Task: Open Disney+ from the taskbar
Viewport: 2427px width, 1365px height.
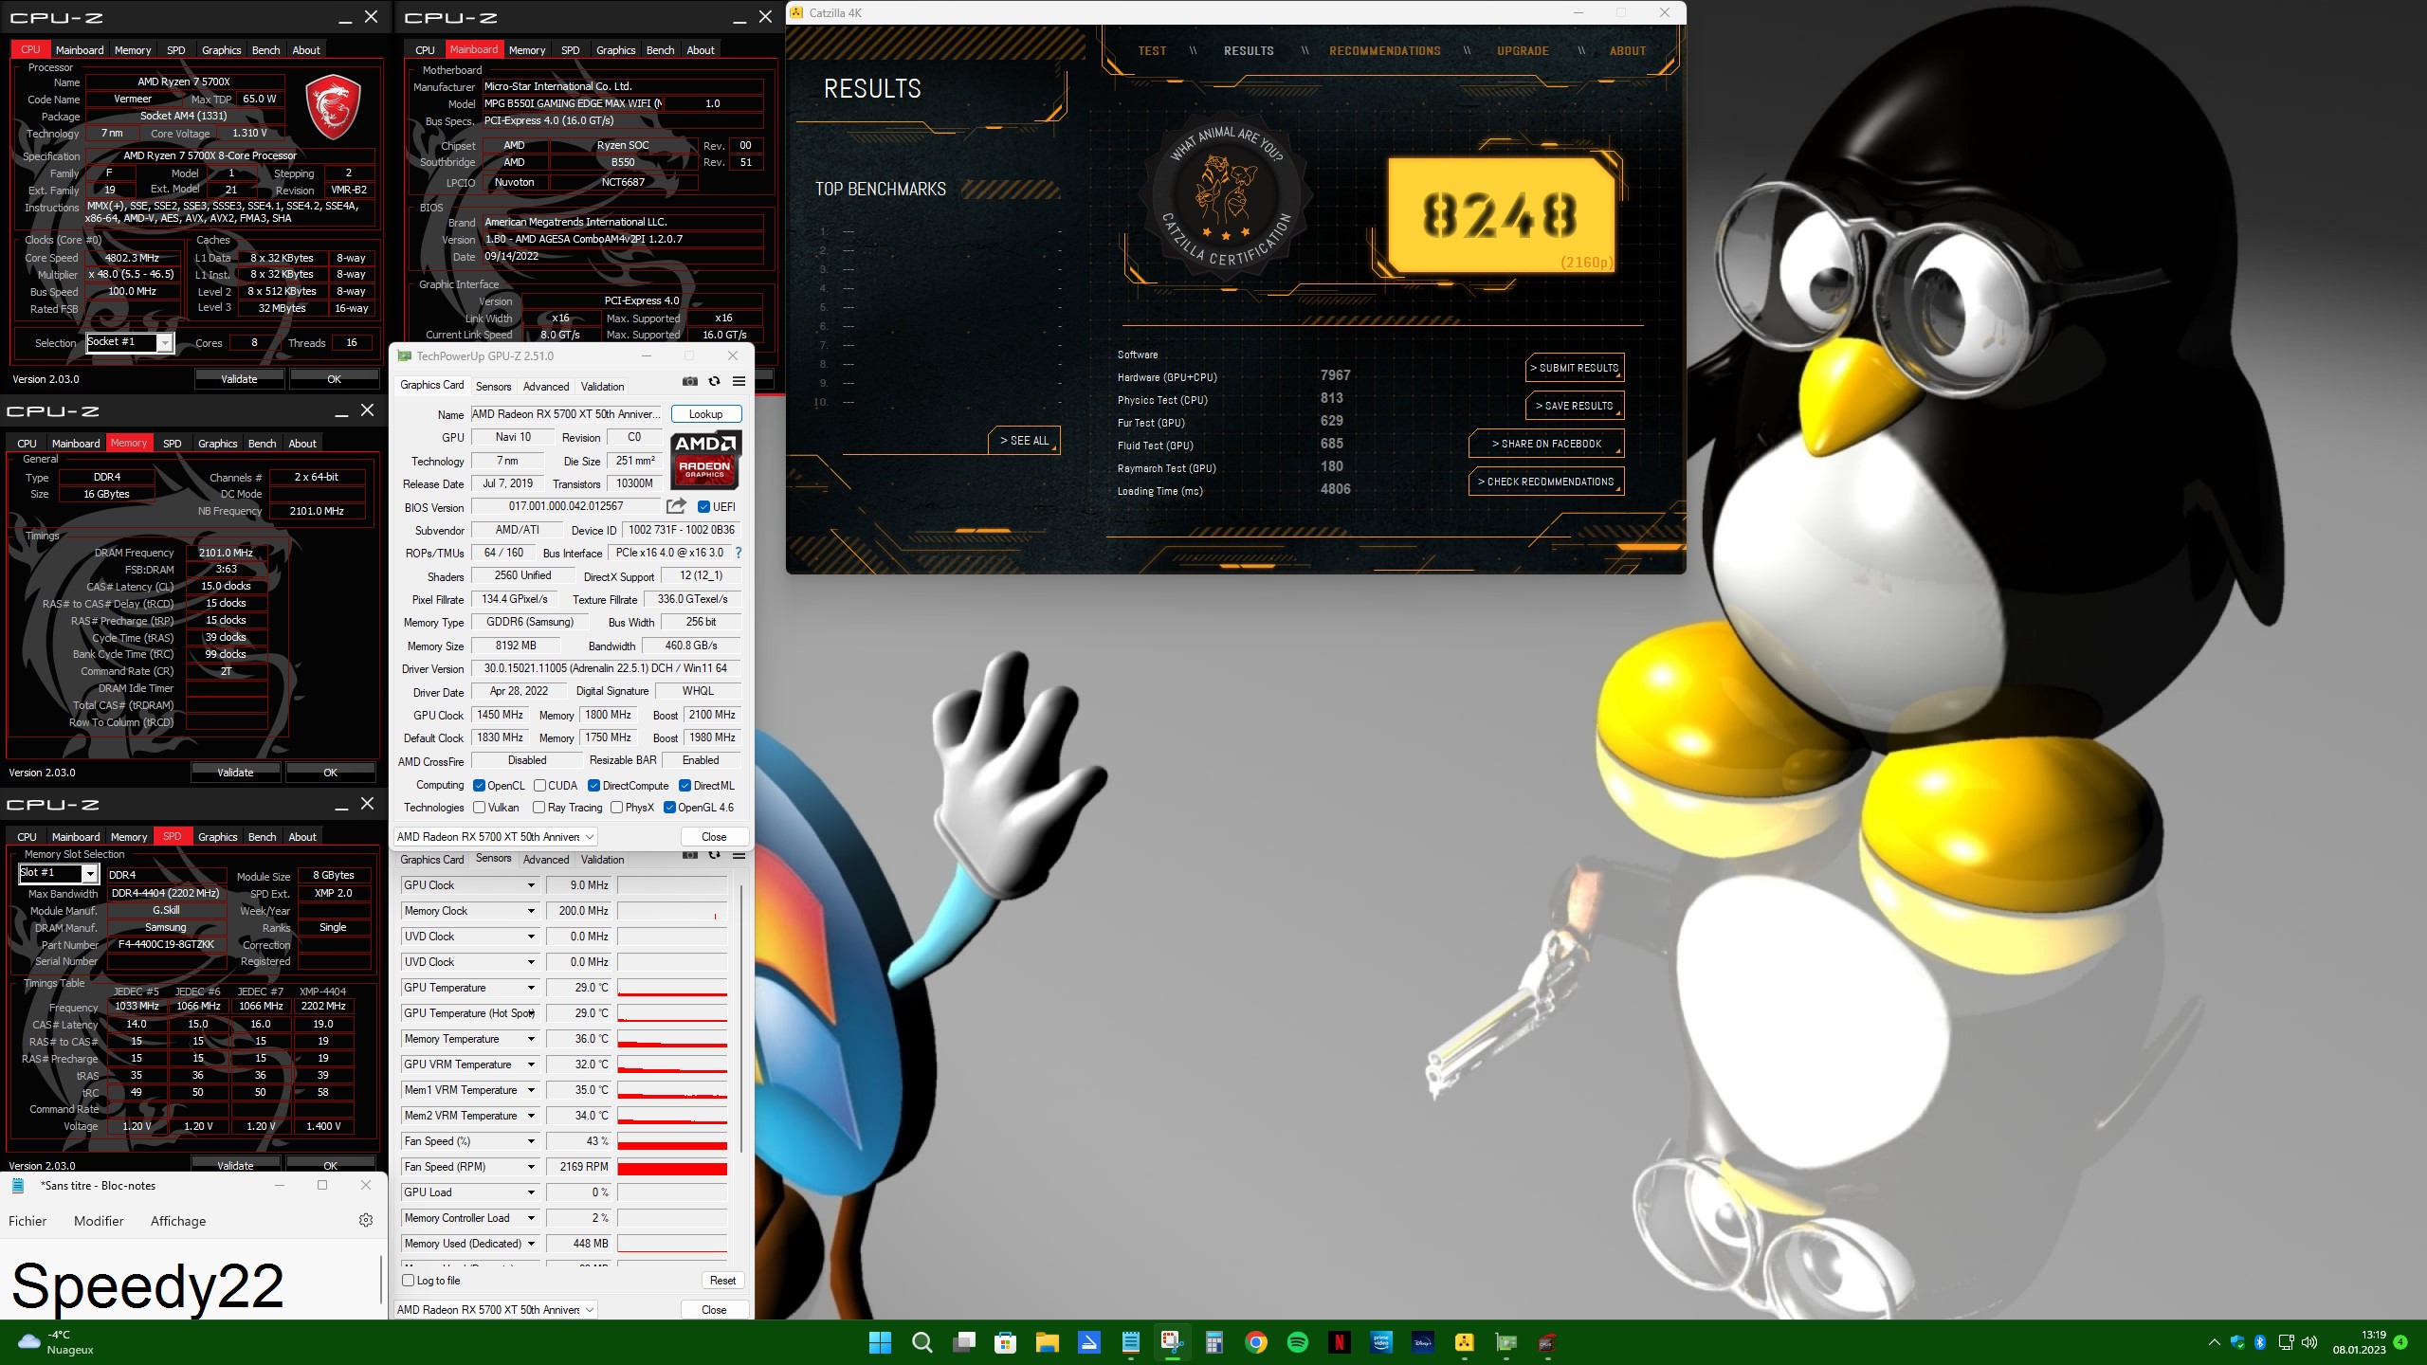Action: pos(1423,1342)
